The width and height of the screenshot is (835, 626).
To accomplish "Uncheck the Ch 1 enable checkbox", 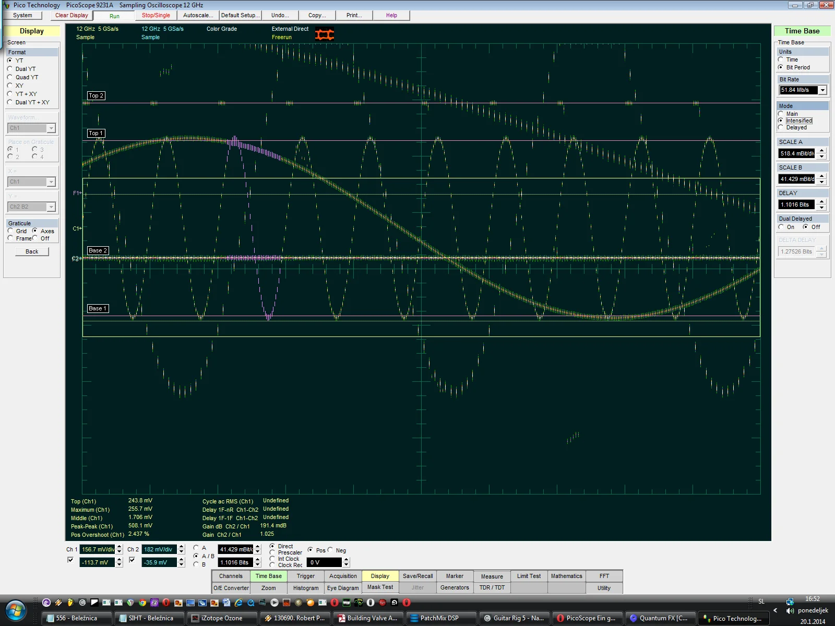I will 70,560.
